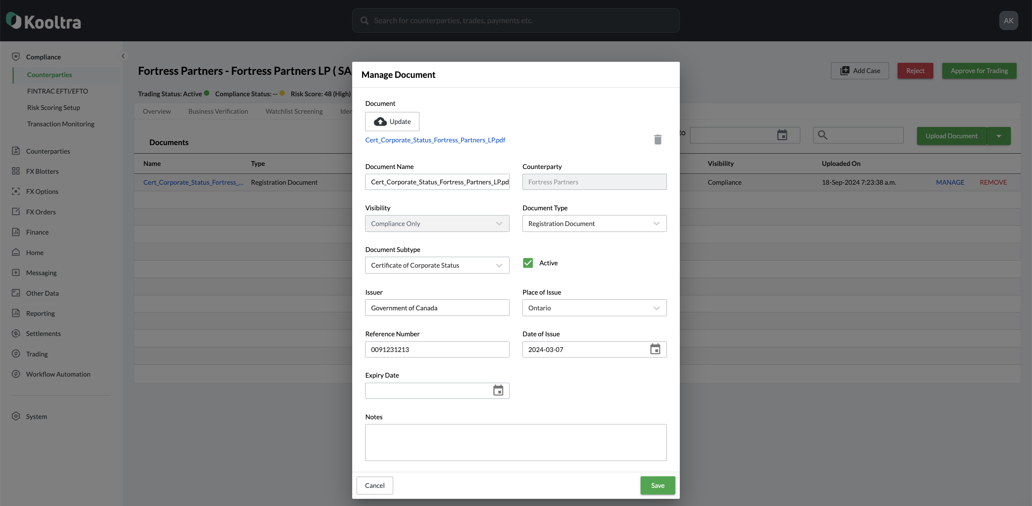This screenshot has height=506, width=1032.
Task: Collapse the sidebar with the chevron arrow
Action: point(123,56)
